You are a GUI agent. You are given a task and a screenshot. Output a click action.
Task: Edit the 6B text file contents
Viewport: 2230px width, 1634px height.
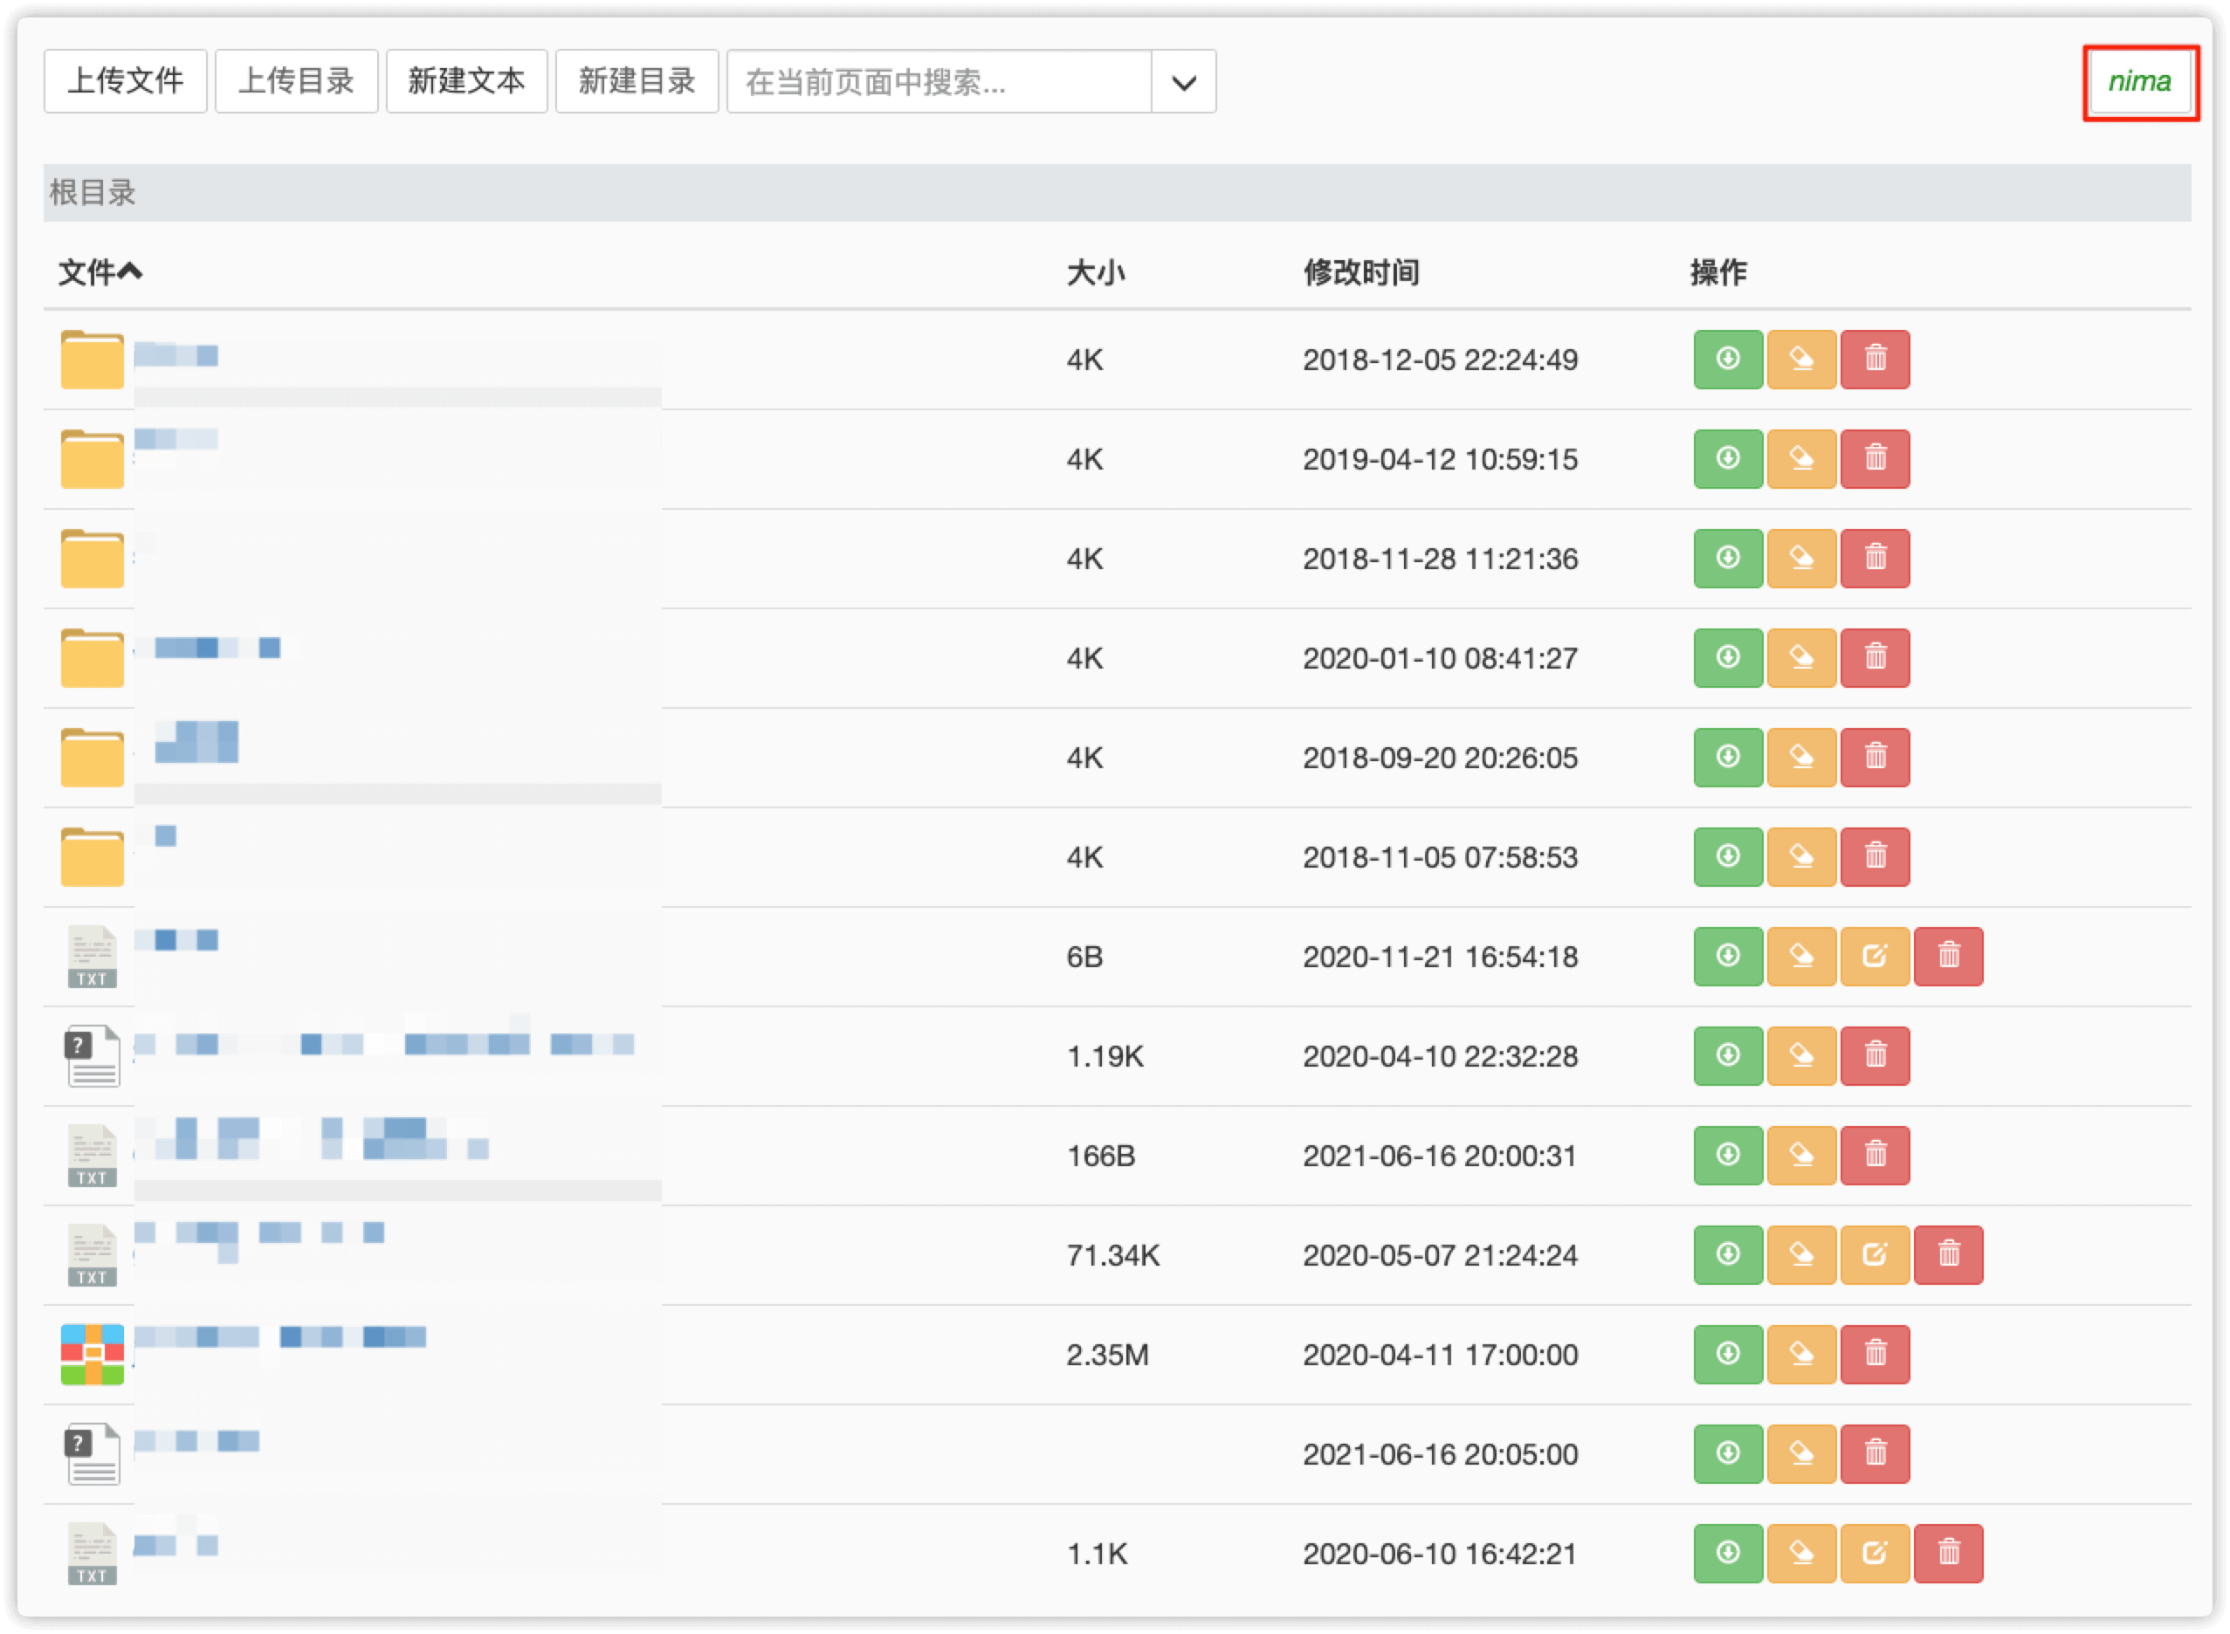tap(1875, 957)
